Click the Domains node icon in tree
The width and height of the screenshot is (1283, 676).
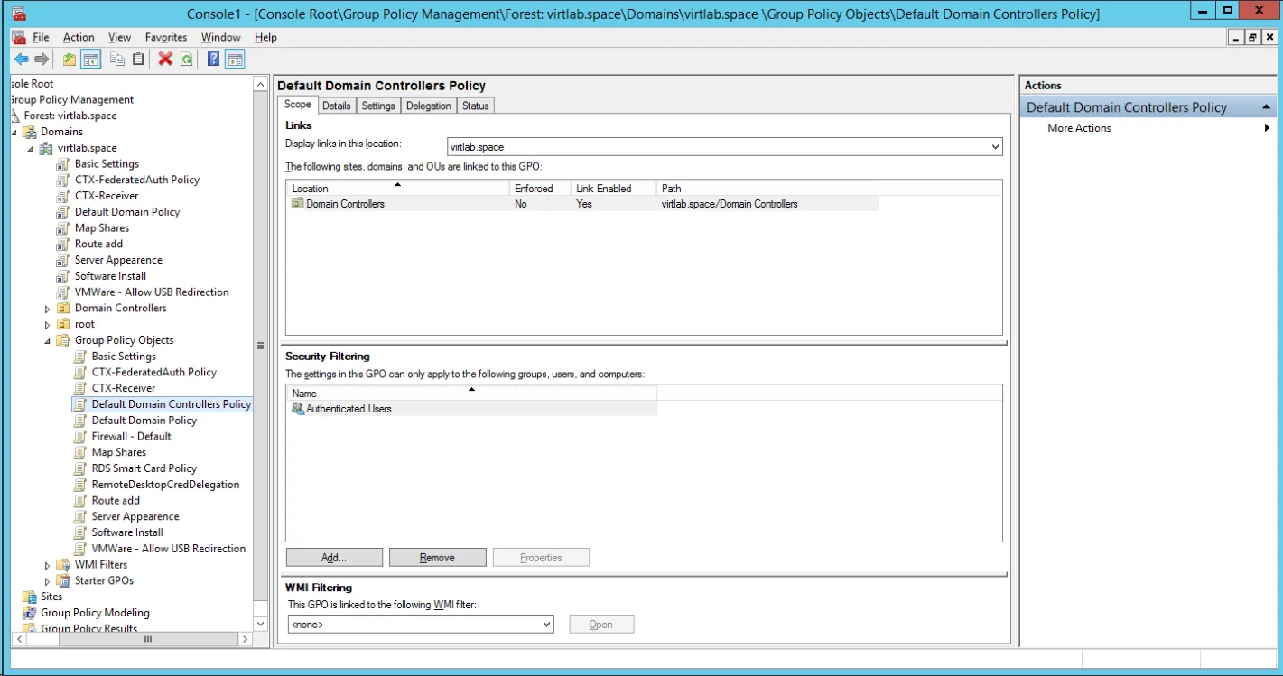(30, 132)
